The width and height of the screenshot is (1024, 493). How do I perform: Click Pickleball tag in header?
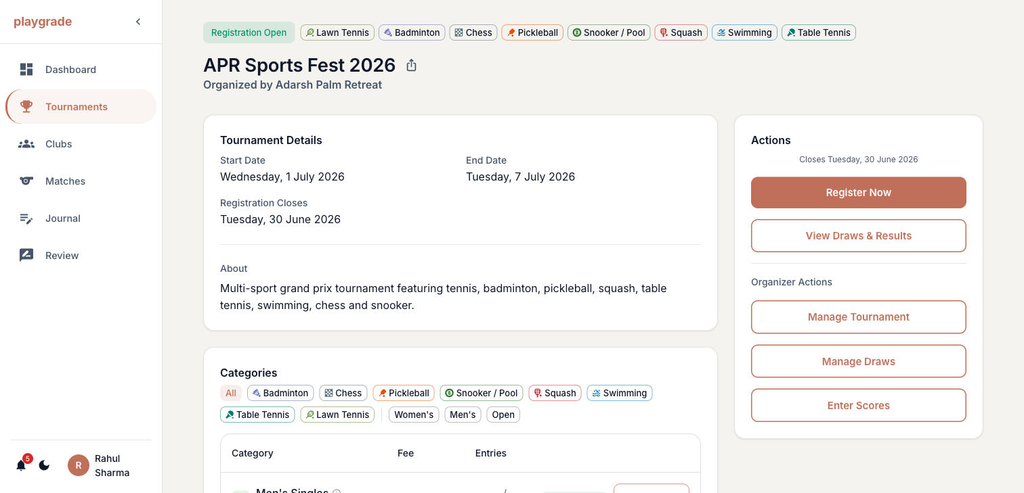532,32
